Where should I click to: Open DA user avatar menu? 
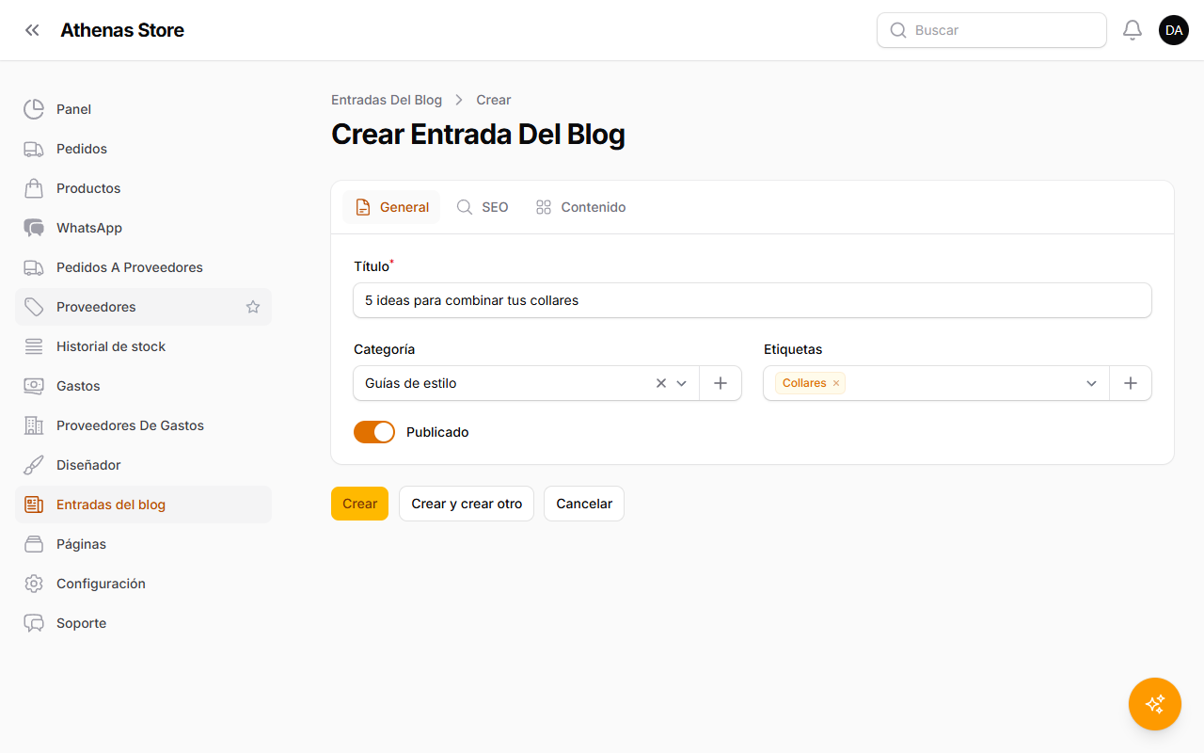pyautogui.click(x=1174, y=30)
